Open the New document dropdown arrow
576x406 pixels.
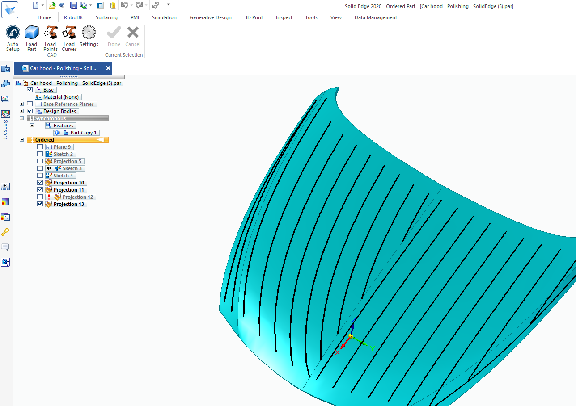pyautogui.click(x=42, y=5)
